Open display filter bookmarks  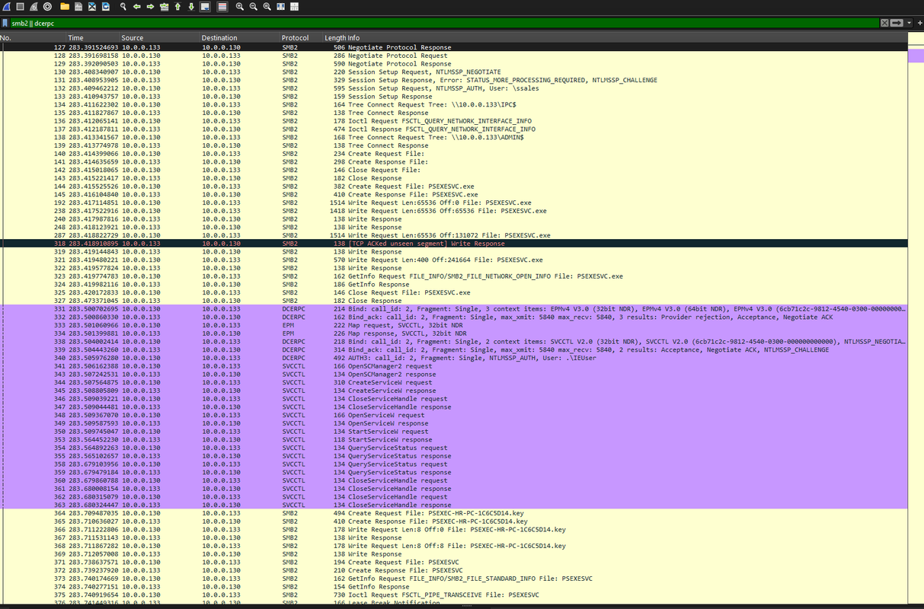[5, 23]
